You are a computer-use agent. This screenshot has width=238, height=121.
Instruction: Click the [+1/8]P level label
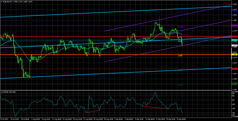[180, 27]
